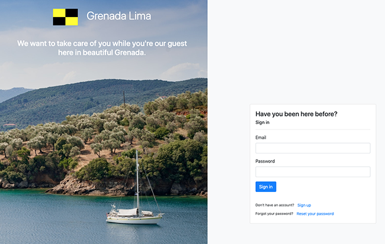Screen dimensions: 385x244
Task: Click the divider line below Sign in subheading
Action: [312, 129]
